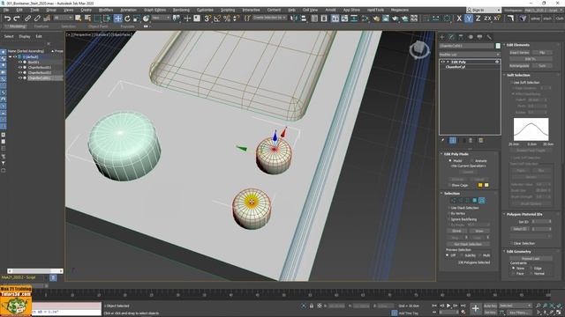Toggle the Percent Snap icon

pyautogui.click(x=227, y=18)
